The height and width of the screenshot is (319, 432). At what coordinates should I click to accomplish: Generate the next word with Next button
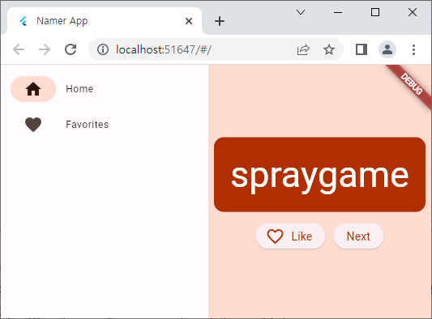pos(358,236)
